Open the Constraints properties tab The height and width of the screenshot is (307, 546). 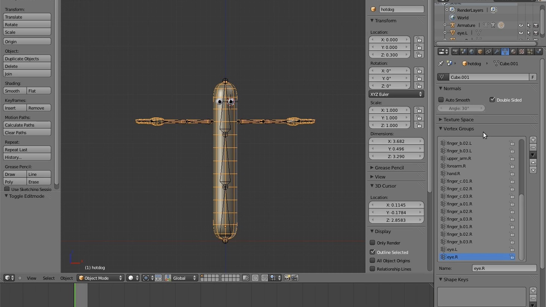pyautogui.click(x=488, y=52)
